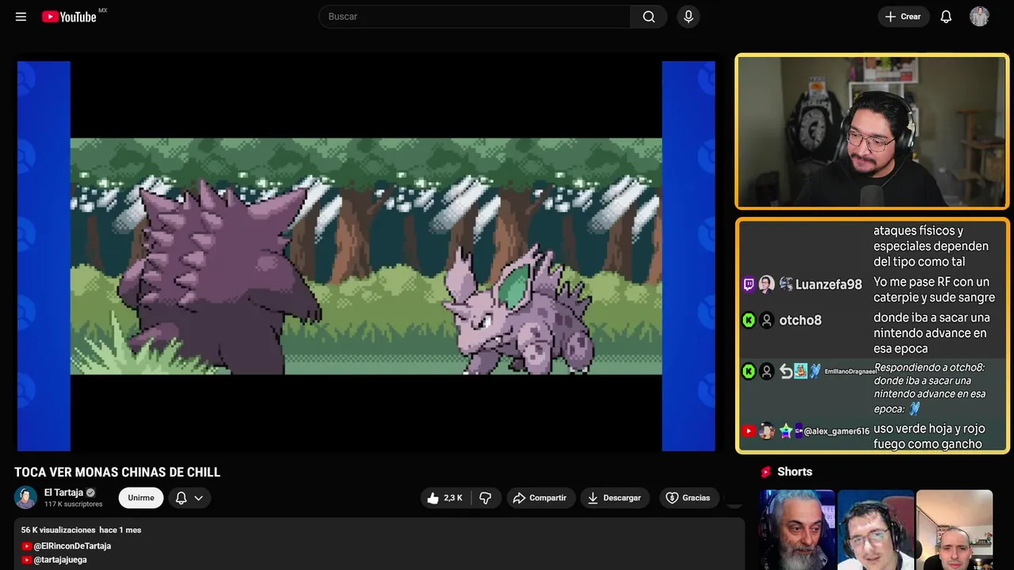Open the Crear upload menu
The width and height of the screenshot is (1014, 570).
(x=903, y=17)
